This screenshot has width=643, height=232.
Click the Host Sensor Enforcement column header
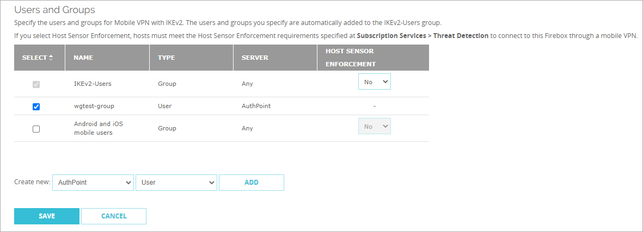click(350, 57)
